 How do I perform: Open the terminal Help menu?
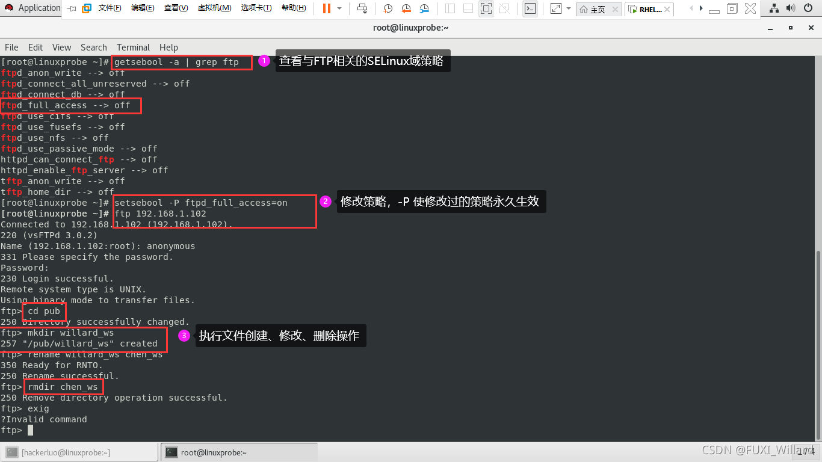168,48
